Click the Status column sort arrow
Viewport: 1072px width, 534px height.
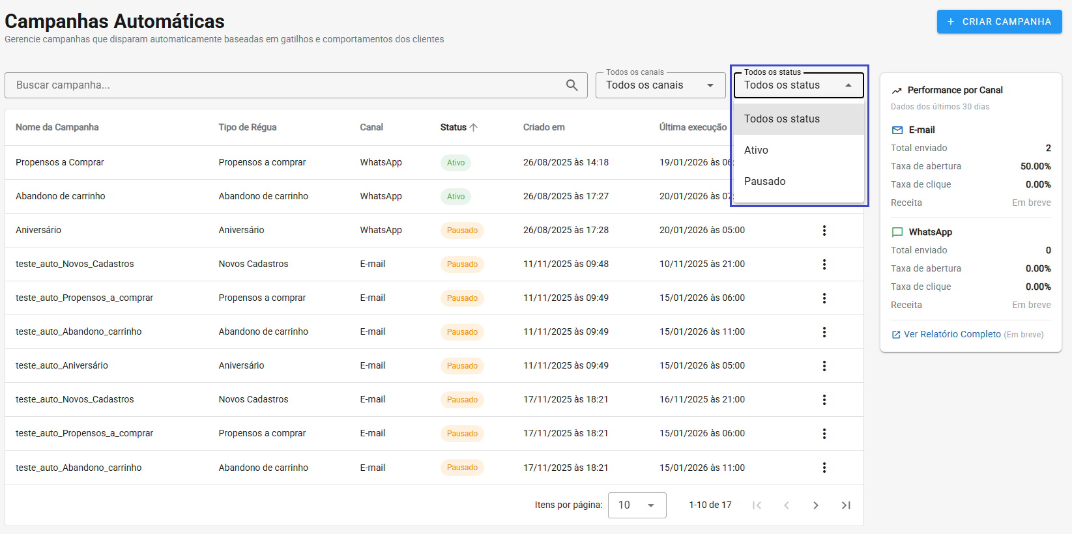474,128
